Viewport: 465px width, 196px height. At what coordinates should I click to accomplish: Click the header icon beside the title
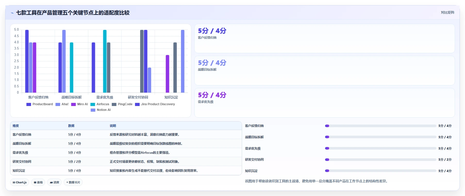click(12, 13)
